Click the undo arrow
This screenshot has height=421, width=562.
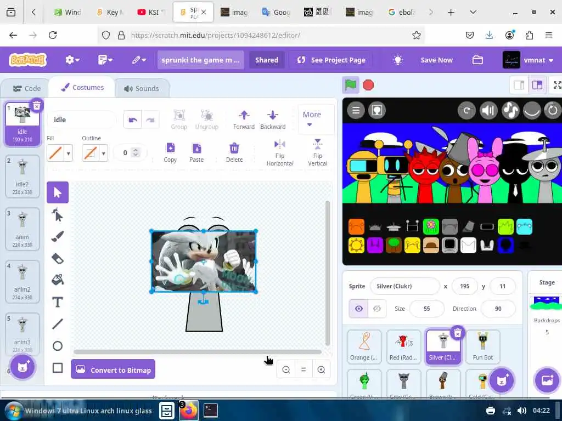133,120
